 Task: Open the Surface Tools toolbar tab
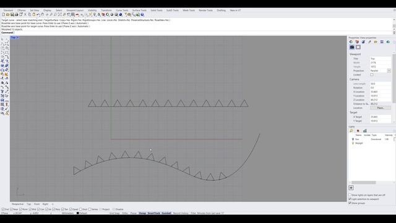coord(139,11)
